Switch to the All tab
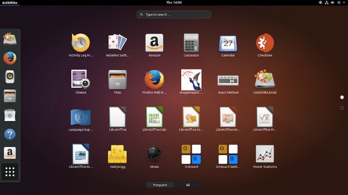 (188, 185)
